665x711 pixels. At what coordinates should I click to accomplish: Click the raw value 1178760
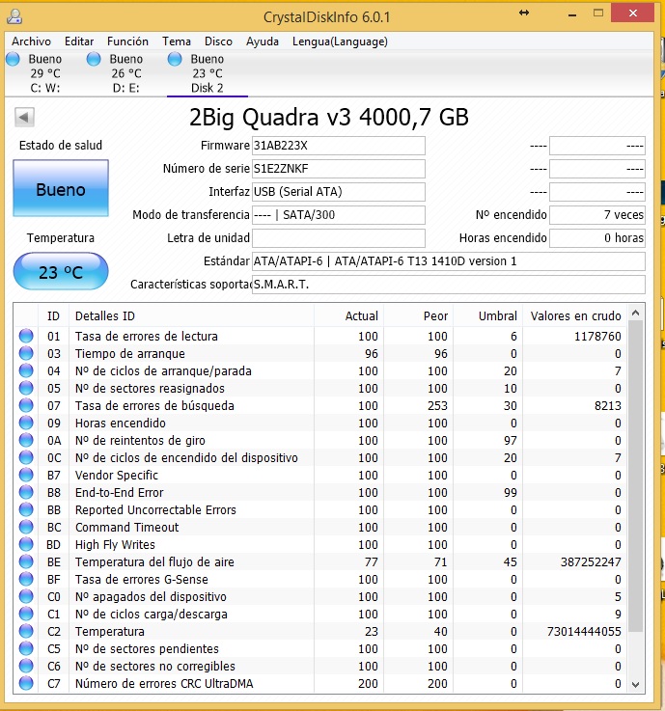[597, 337]
